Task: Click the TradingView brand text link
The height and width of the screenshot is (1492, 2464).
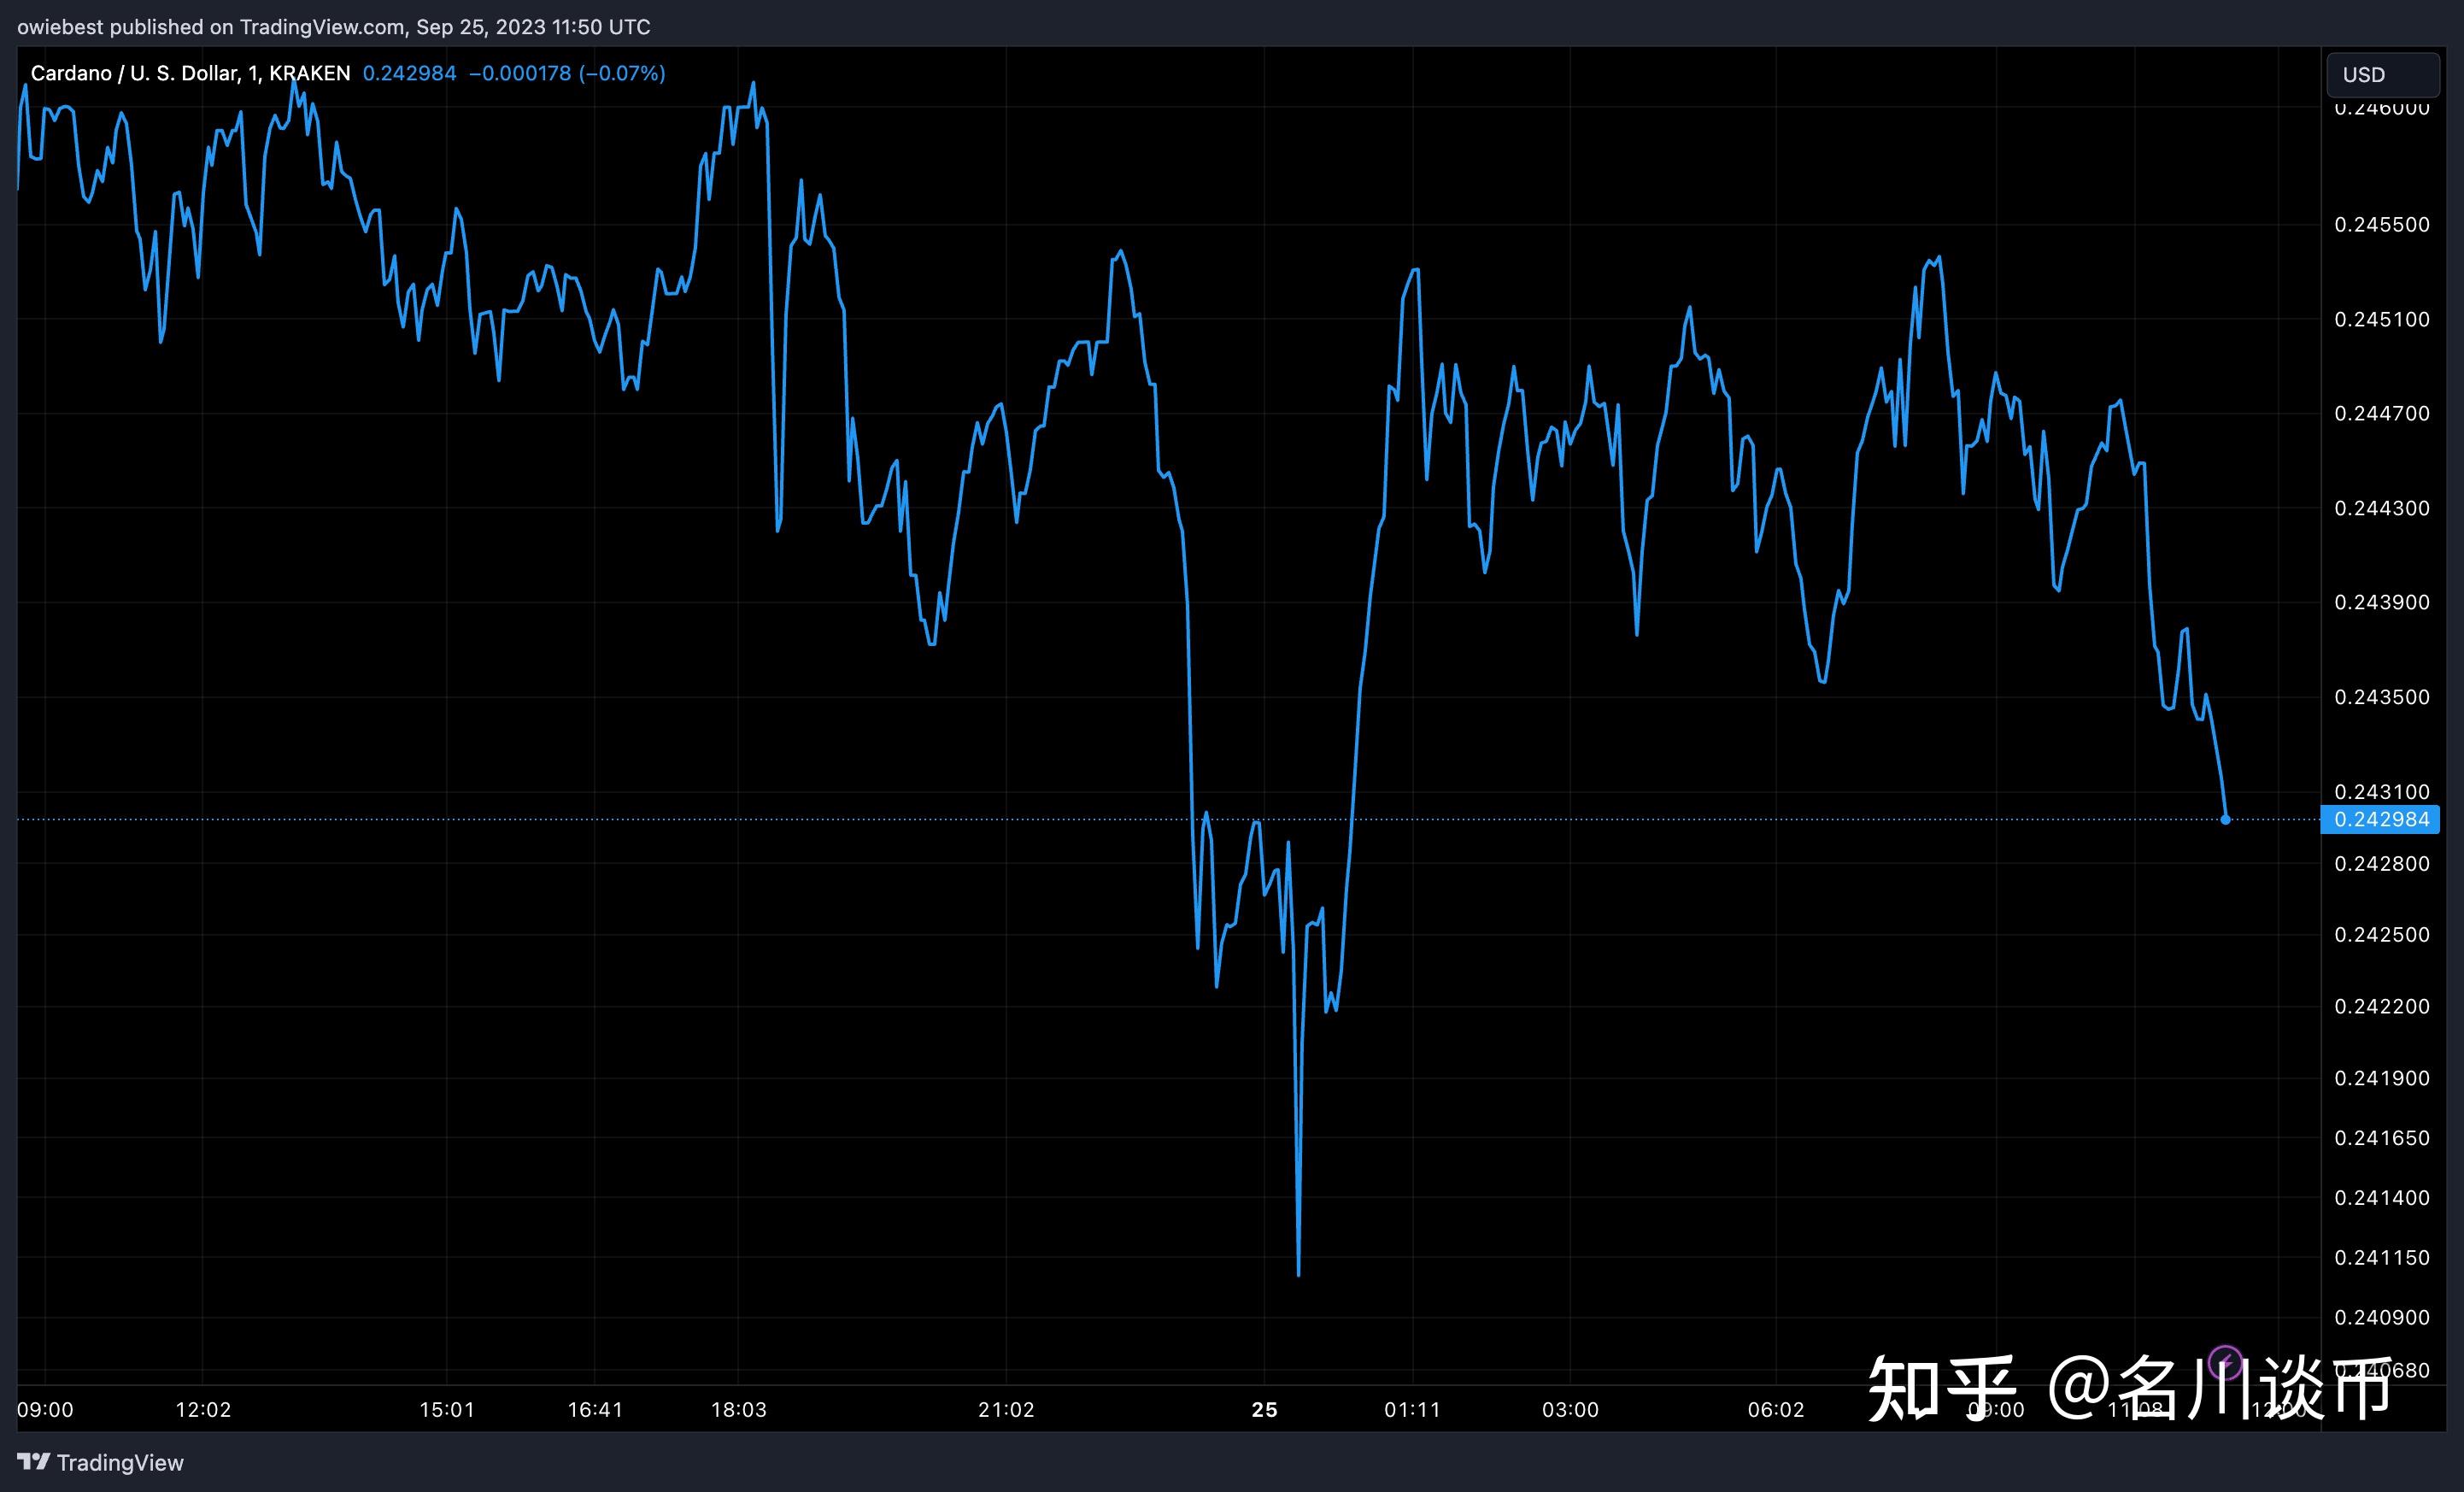Action: [x=120, y=1463]
